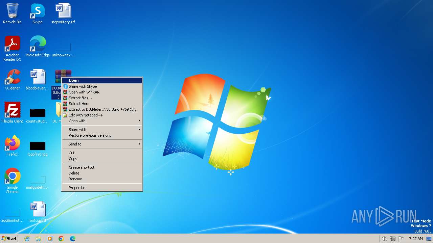This screenshot has height=243, width=433.
Task: Open the volume speaker tray icon
Action: coord(385,239)
